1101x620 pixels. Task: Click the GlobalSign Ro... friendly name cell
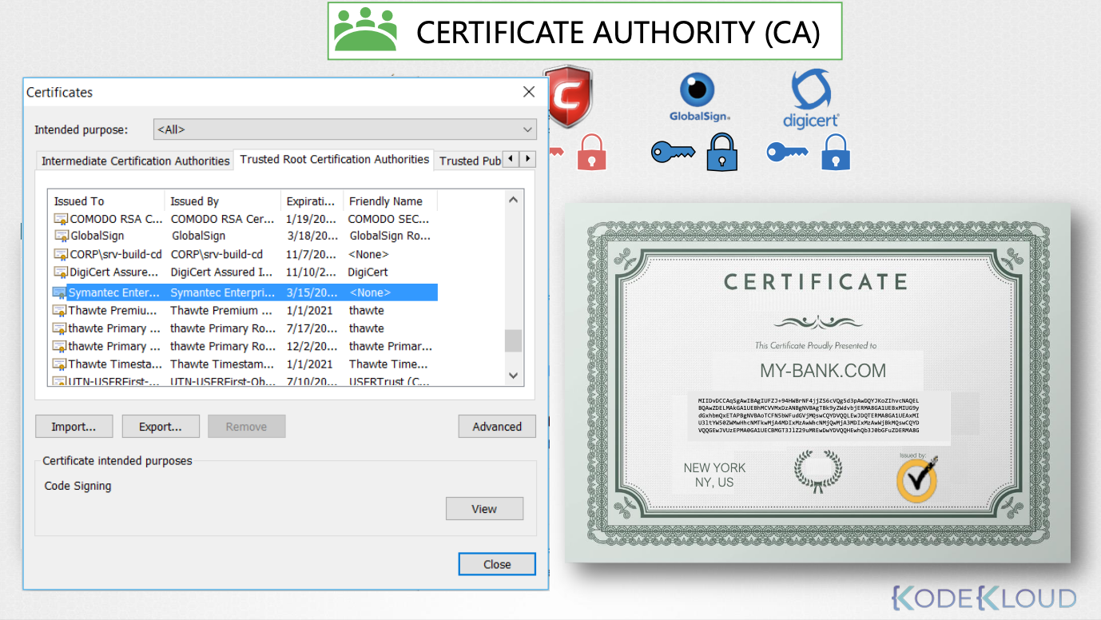(x=390, y=236)
